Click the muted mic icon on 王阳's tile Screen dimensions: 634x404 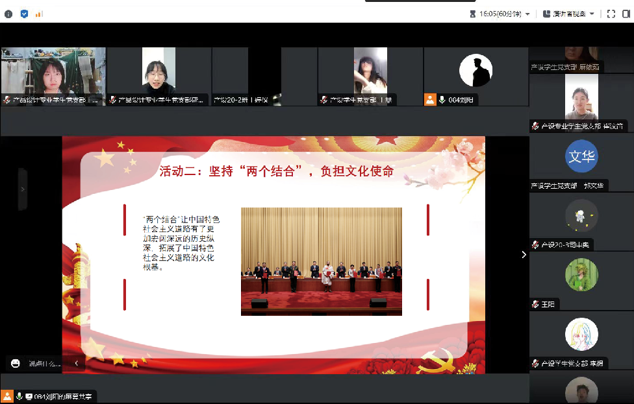[x=535, y=304]
